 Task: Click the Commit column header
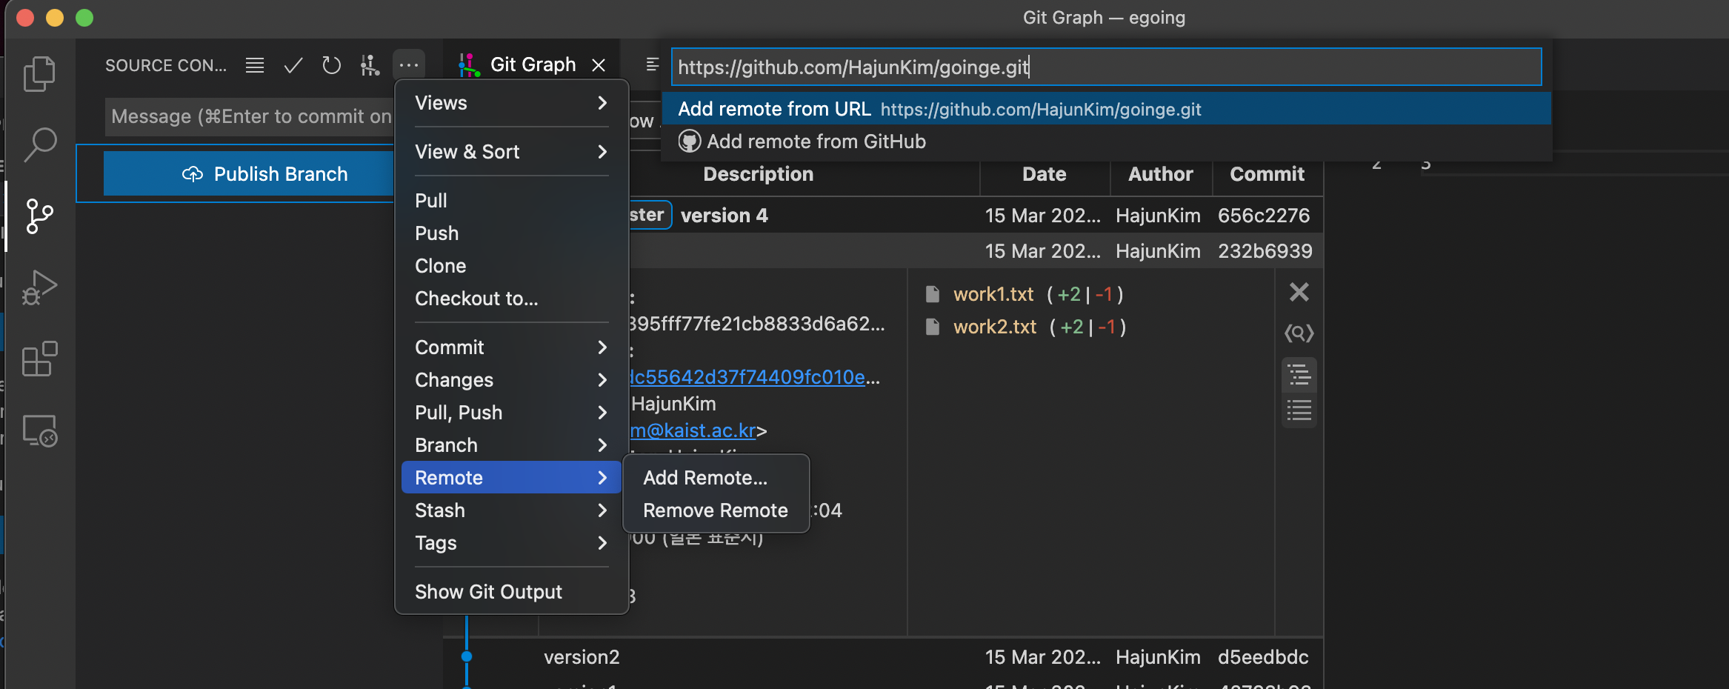1267,174
